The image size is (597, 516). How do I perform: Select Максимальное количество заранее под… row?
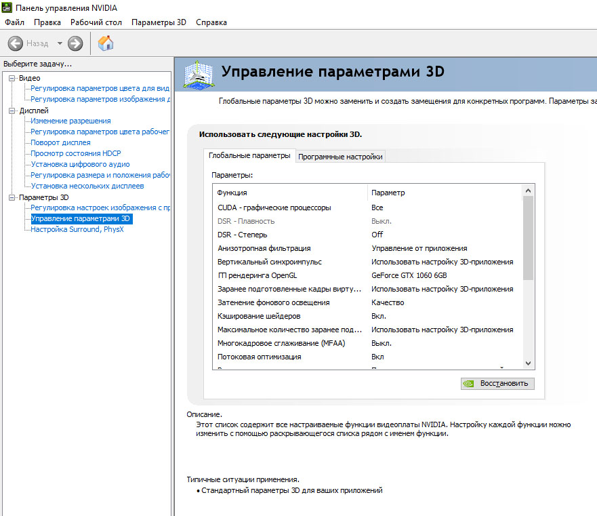[367, 330]
